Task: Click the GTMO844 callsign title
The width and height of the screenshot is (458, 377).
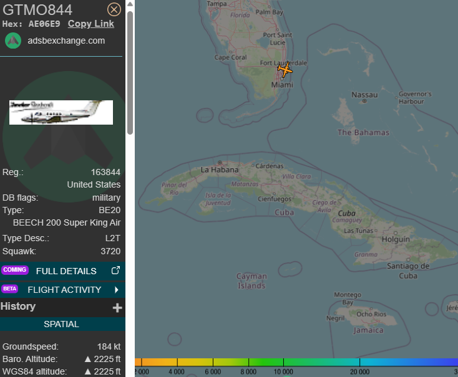Action: (x=37, y=9)
